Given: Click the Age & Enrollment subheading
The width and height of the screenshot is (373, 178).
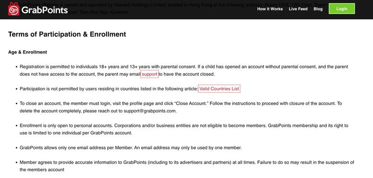Looking at the screenshot, I should click(x=28, y=52).
